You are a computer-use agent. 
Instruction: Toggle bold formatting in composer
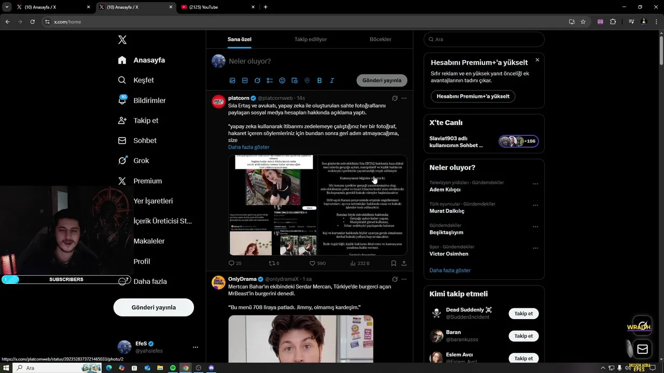tap(320, 81)
